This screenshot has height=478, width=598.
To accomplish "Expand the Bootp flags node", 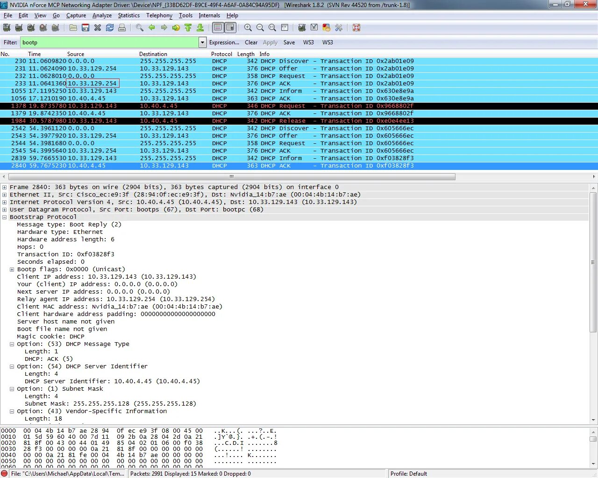I will point(12,269).
